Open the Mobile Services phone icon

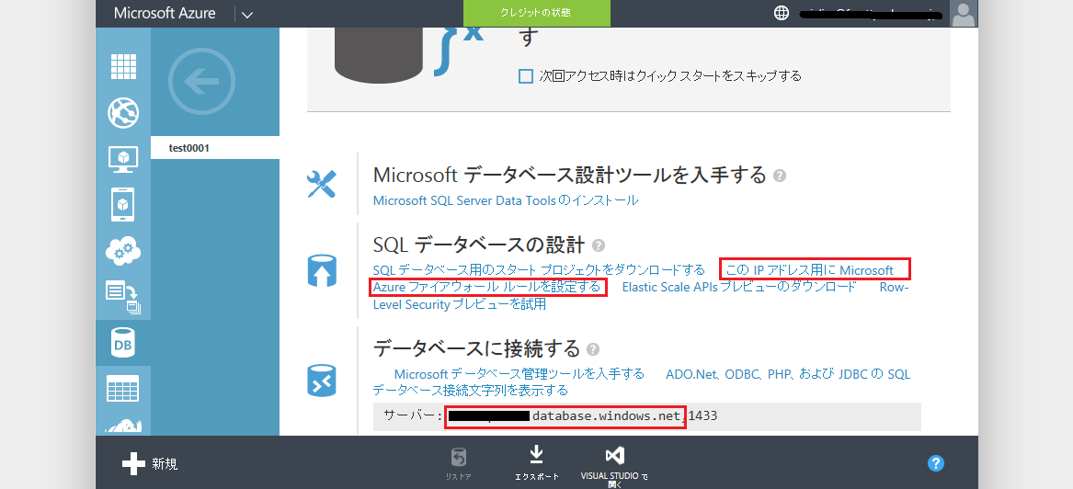(123, 204)
